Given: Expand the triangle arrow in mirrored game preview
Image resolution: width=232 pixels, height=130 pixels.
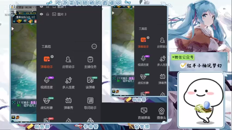Looking at the screenshot, I should [113, 13].
